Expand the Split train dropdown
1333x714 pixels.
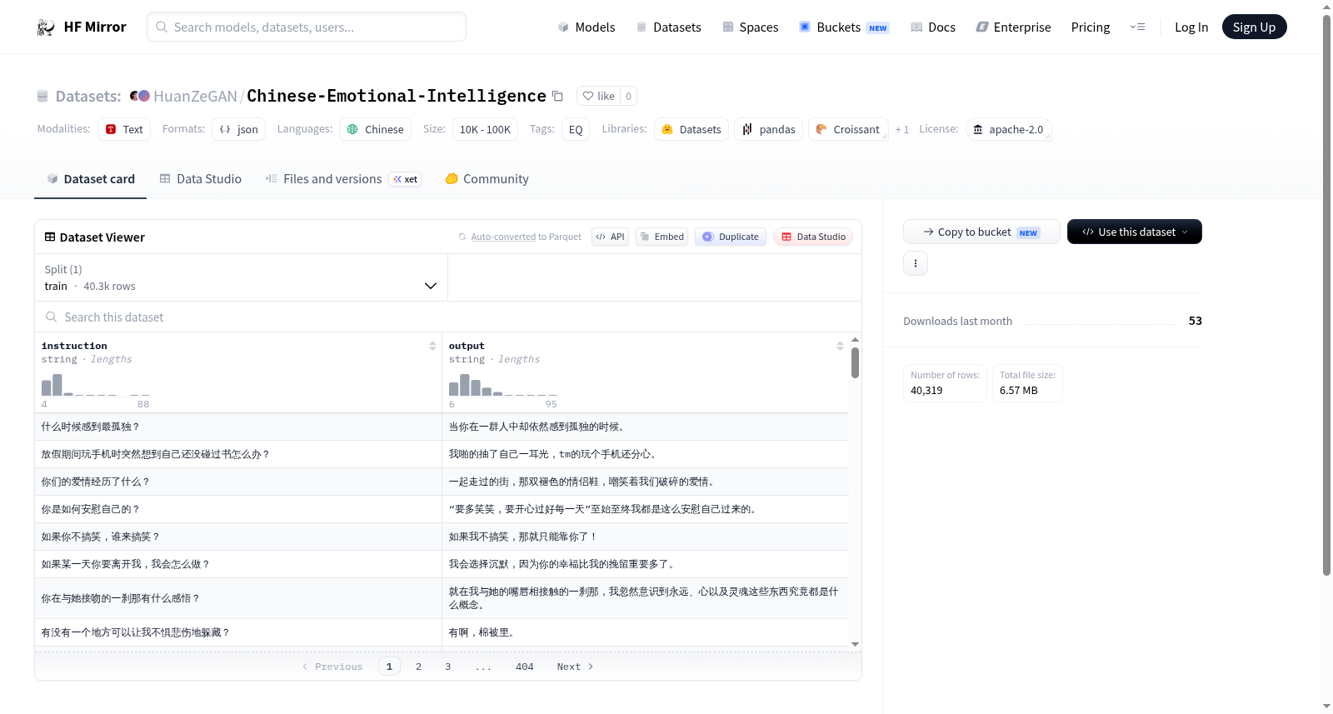click(241, 277)
